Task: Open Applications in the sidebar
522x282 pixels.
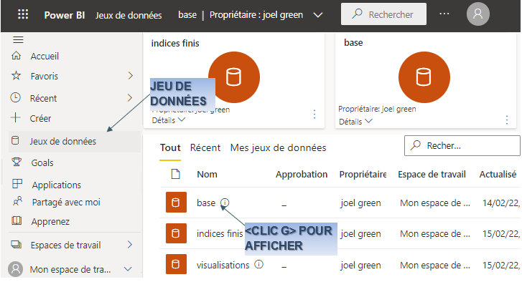Action: (x=57, y=185)
